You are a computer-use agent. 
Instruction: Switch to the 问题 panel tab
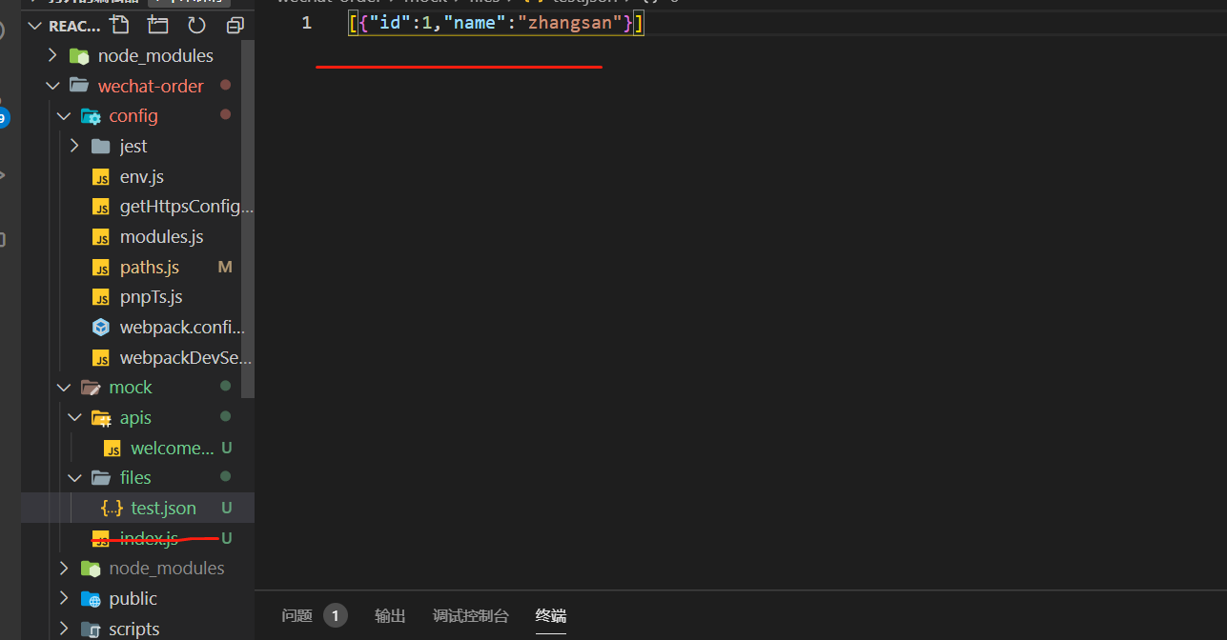tap(297, 616)
